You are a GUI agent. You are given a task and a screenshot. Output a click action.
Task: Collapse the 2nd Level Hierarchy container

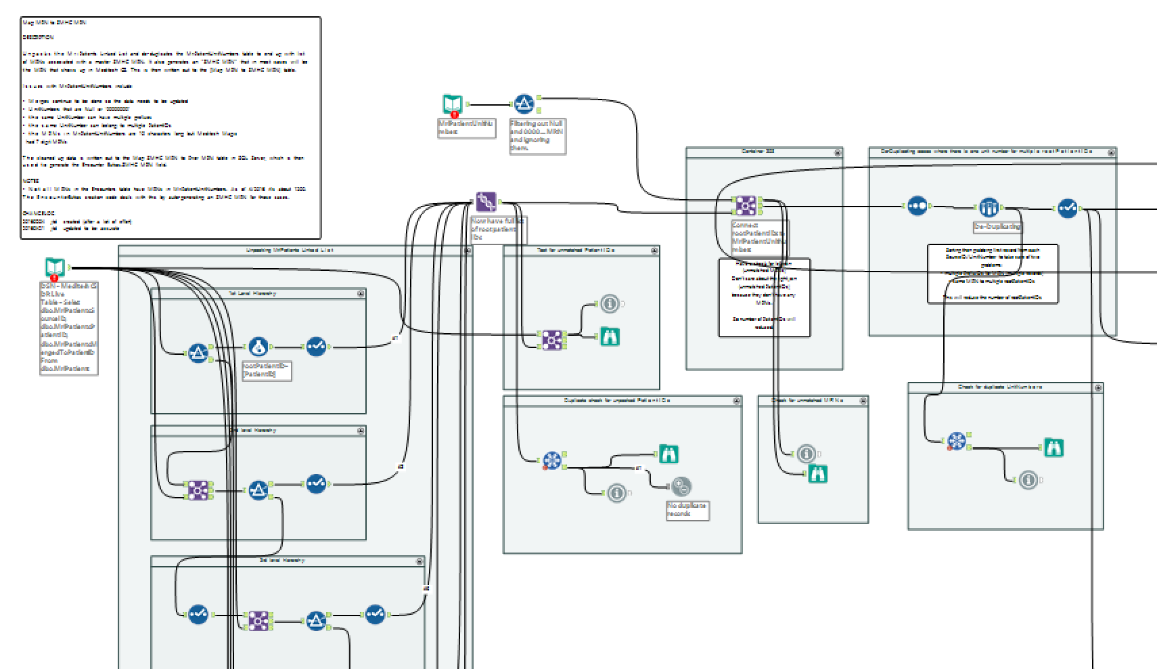click(361, 431)
